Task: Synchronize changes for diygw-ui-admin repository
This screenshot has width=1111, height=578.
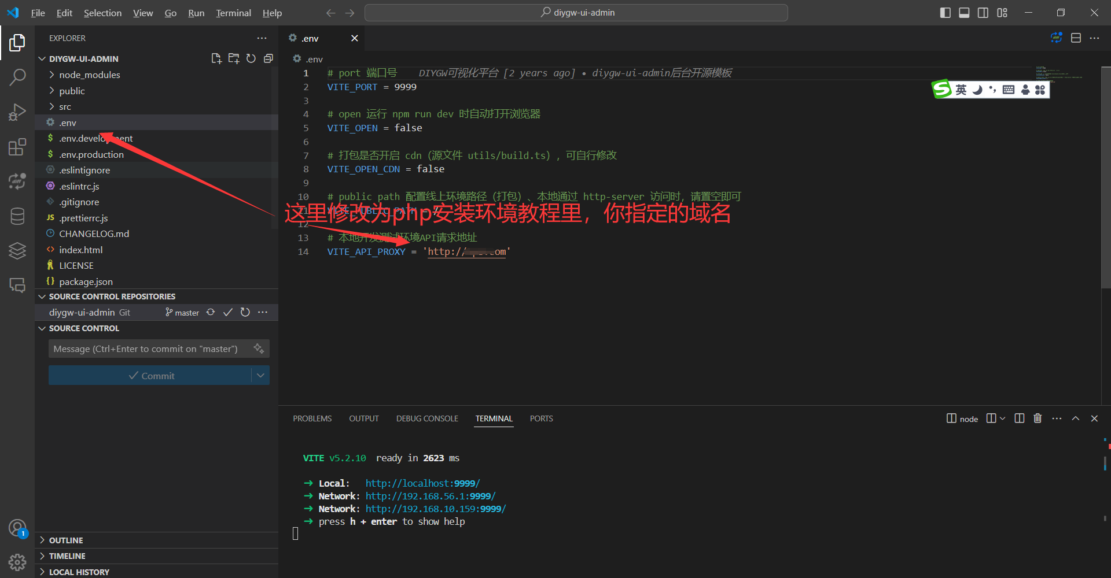Action: click(x=211, y=312)
